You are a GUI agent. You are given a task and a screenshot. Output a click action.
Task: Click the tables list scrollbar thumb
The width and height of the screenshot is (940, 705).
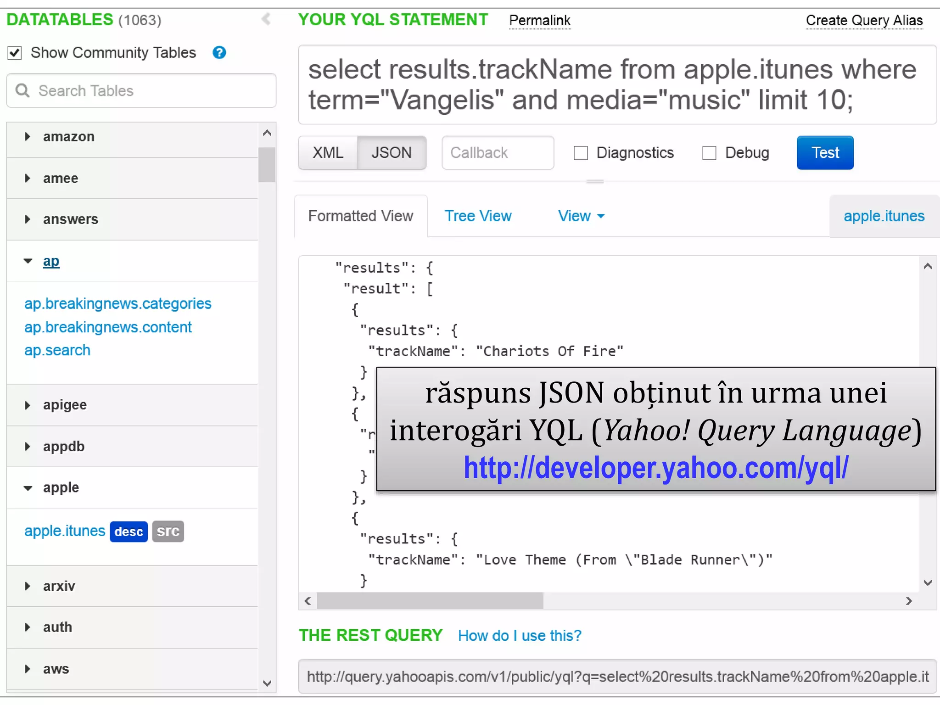pyautogui.click(x=267, y=165)
